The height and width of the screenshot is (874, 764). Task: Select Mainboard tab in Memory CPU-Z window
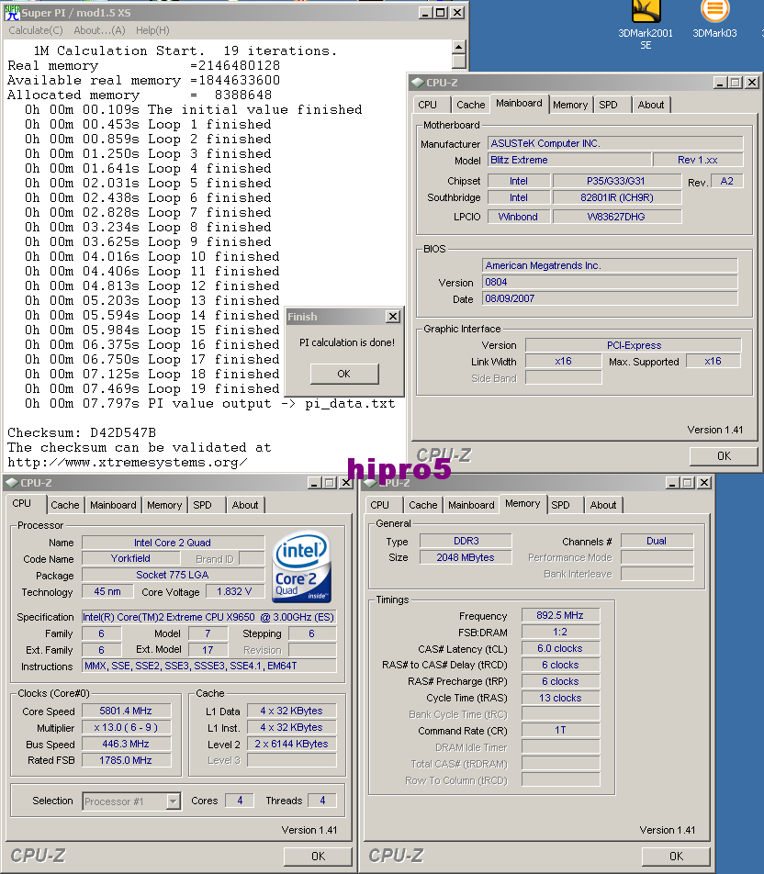pyautogui.click(x=471, y=505)
